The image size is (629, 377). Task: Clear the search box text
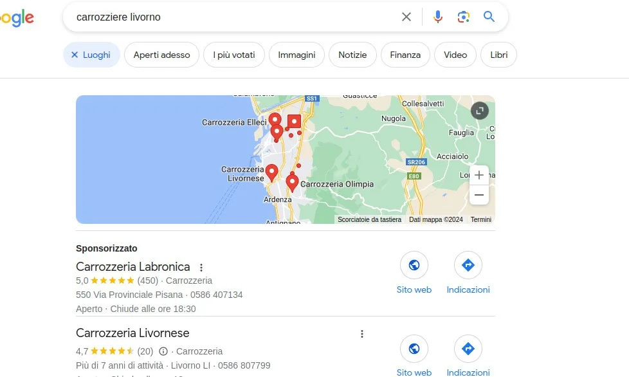pyautogui.click(x=406, y=17)
